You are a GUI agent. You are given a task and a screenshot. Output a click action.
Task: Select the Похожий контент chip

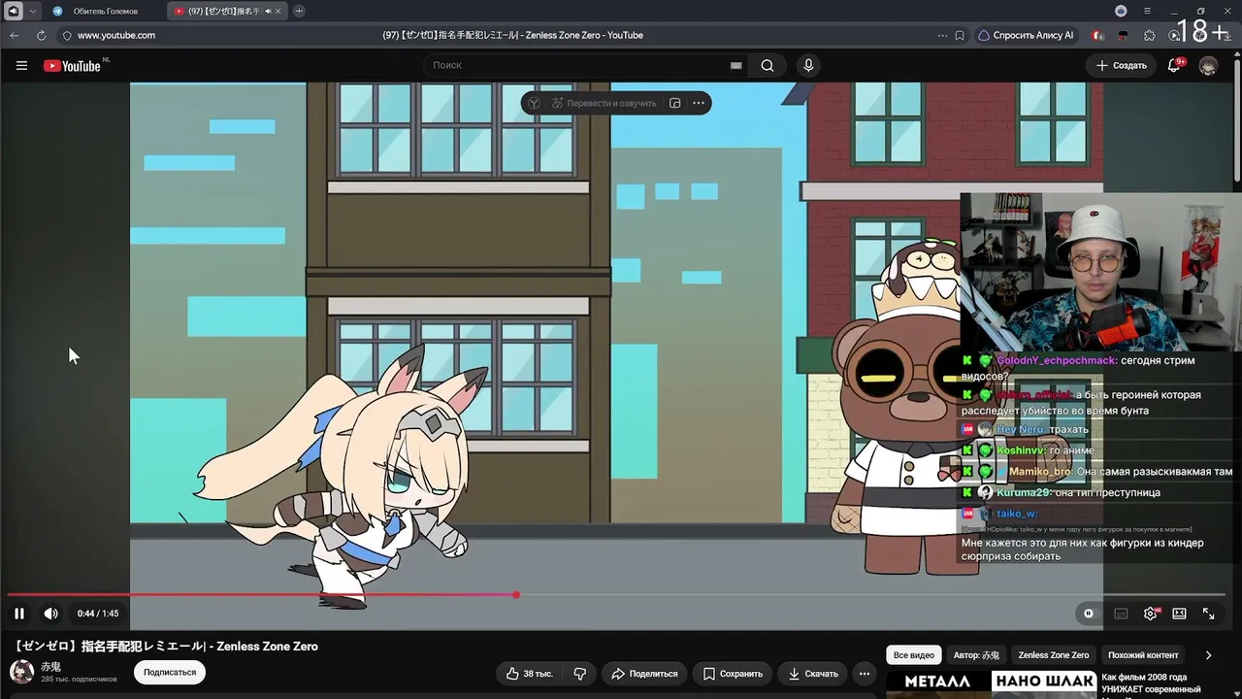(x=1143, y=655)
